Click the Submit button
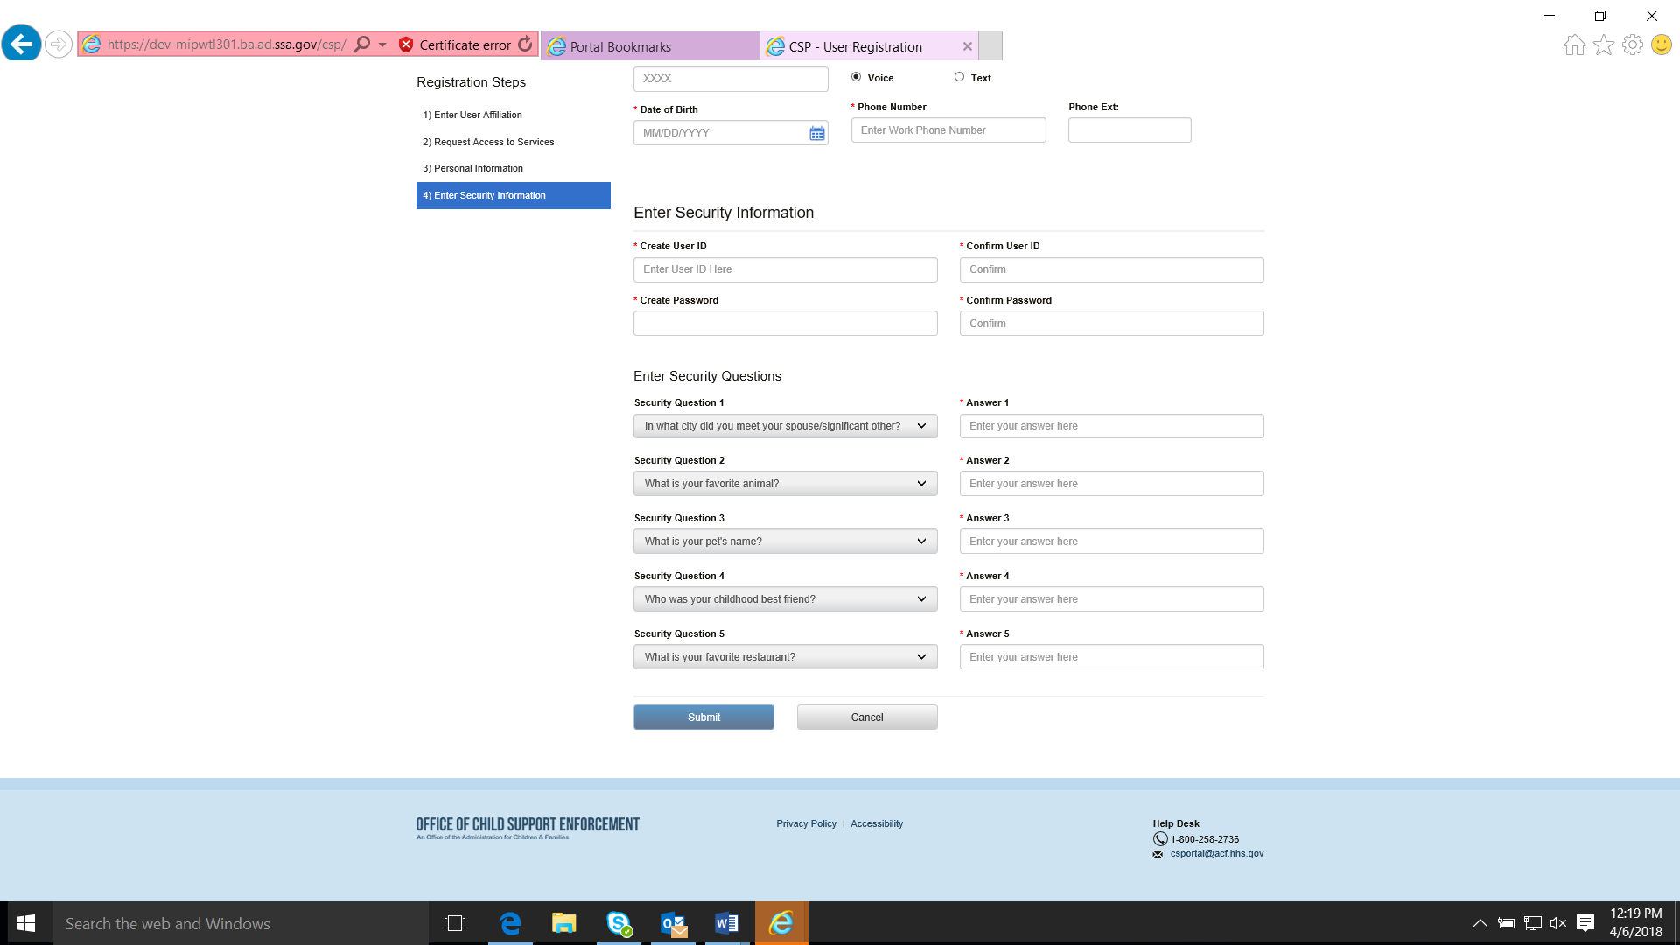1680x945 pixels. [x=703, y=717]
